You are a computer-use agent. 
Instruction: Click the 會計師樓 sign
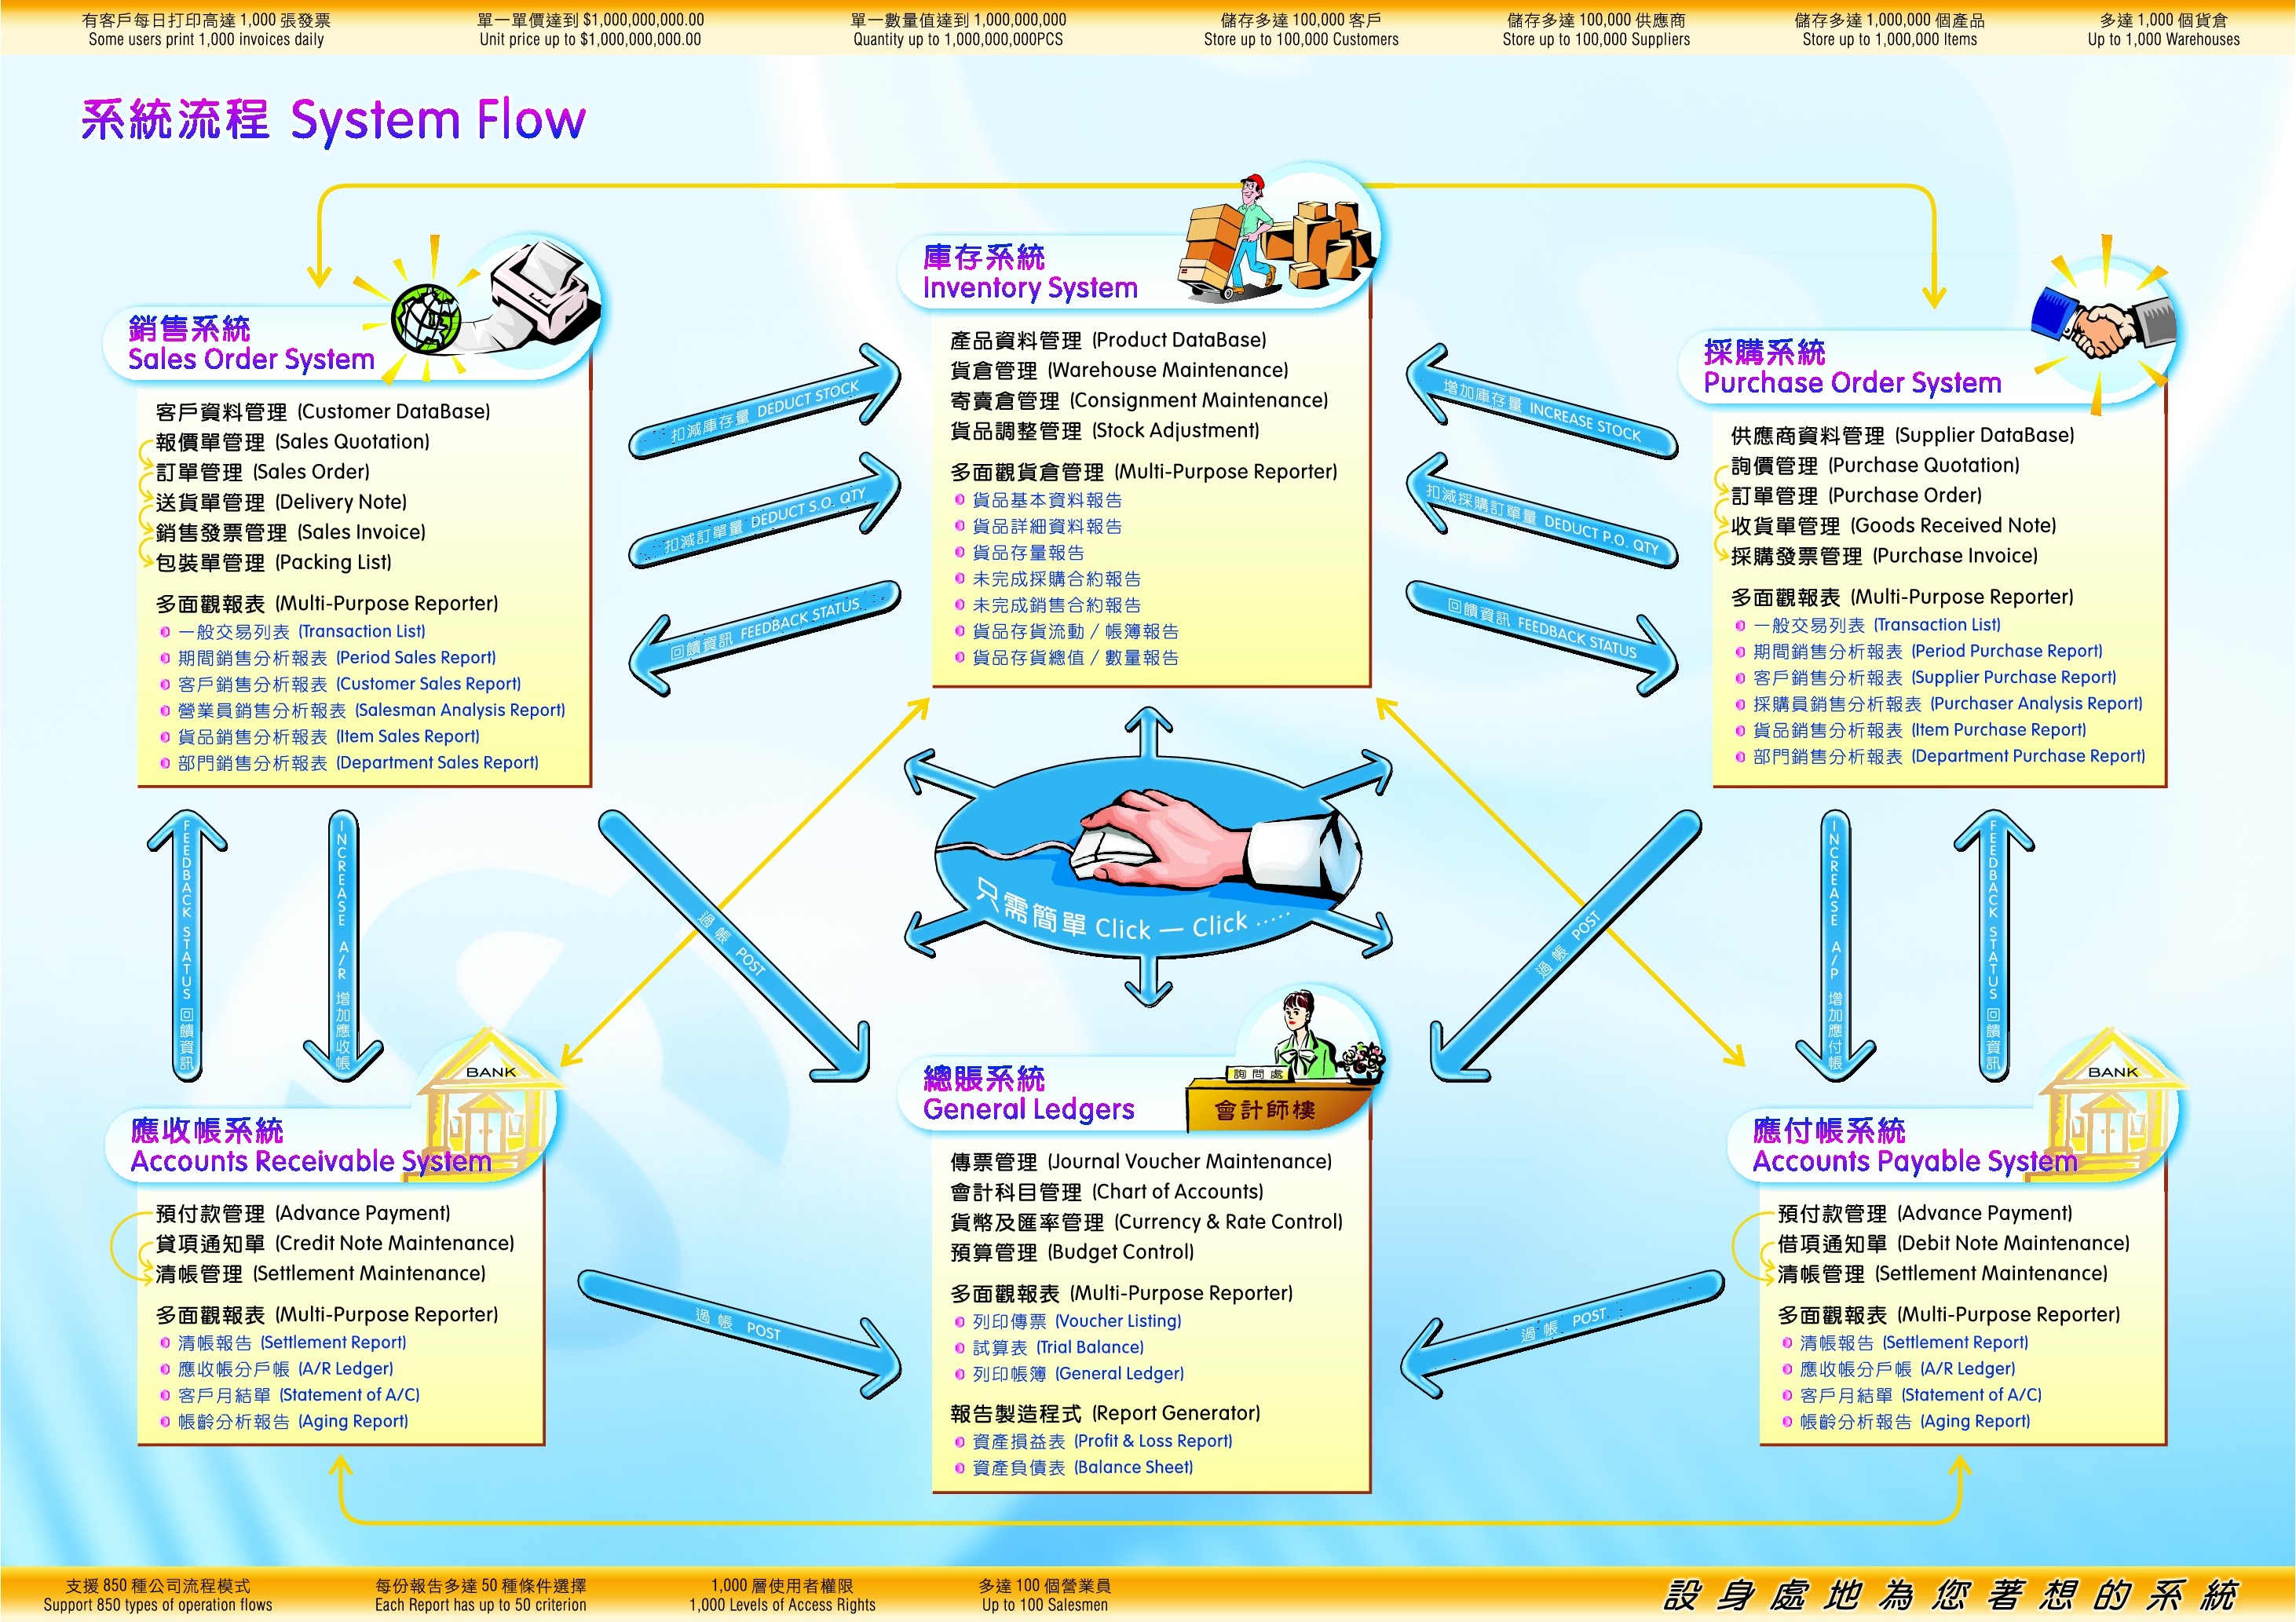1265,1110
